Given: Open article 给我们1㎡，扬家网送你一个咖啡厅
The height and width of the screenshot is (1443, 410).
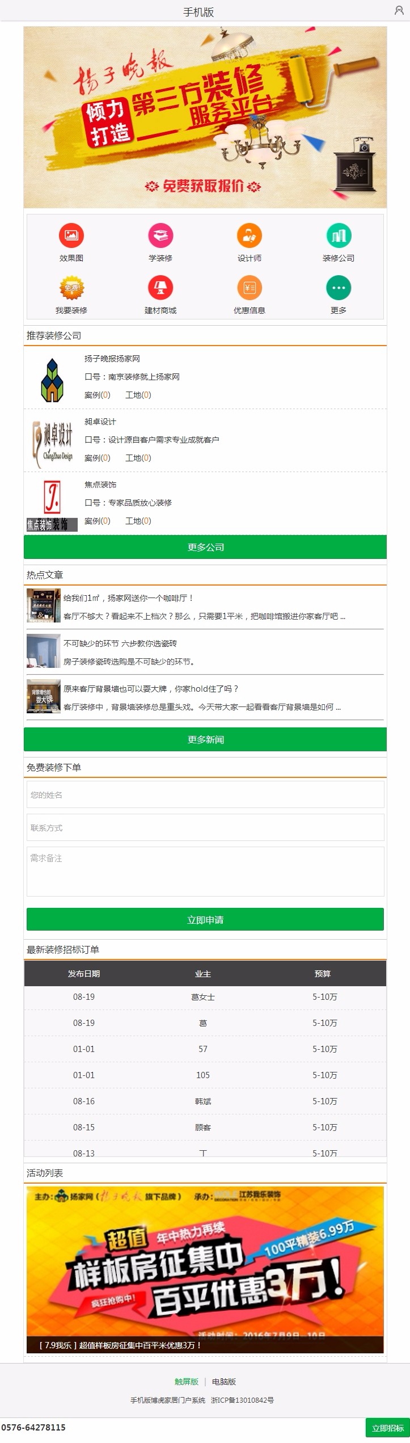Looking at the screenshot, I should (129, 598).
